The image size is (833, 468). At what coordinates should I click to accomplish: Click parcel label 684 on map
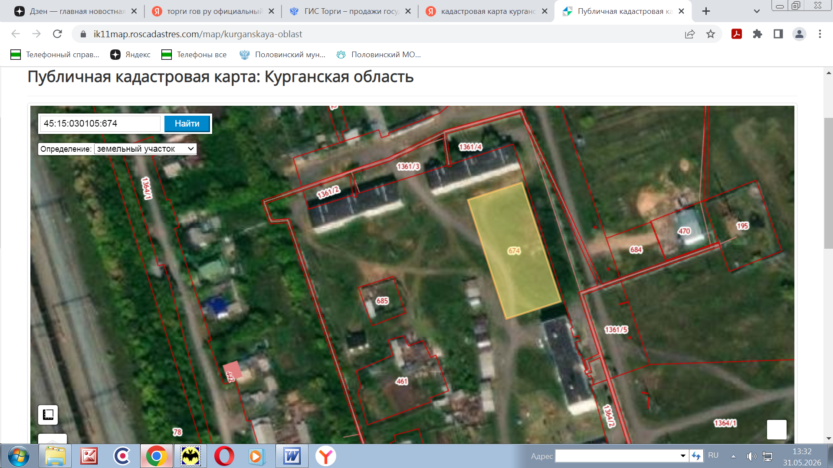636,250
